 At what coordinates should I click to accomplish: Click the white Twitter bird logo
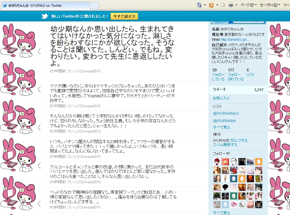pyautogui.click(x=44, y=16)
